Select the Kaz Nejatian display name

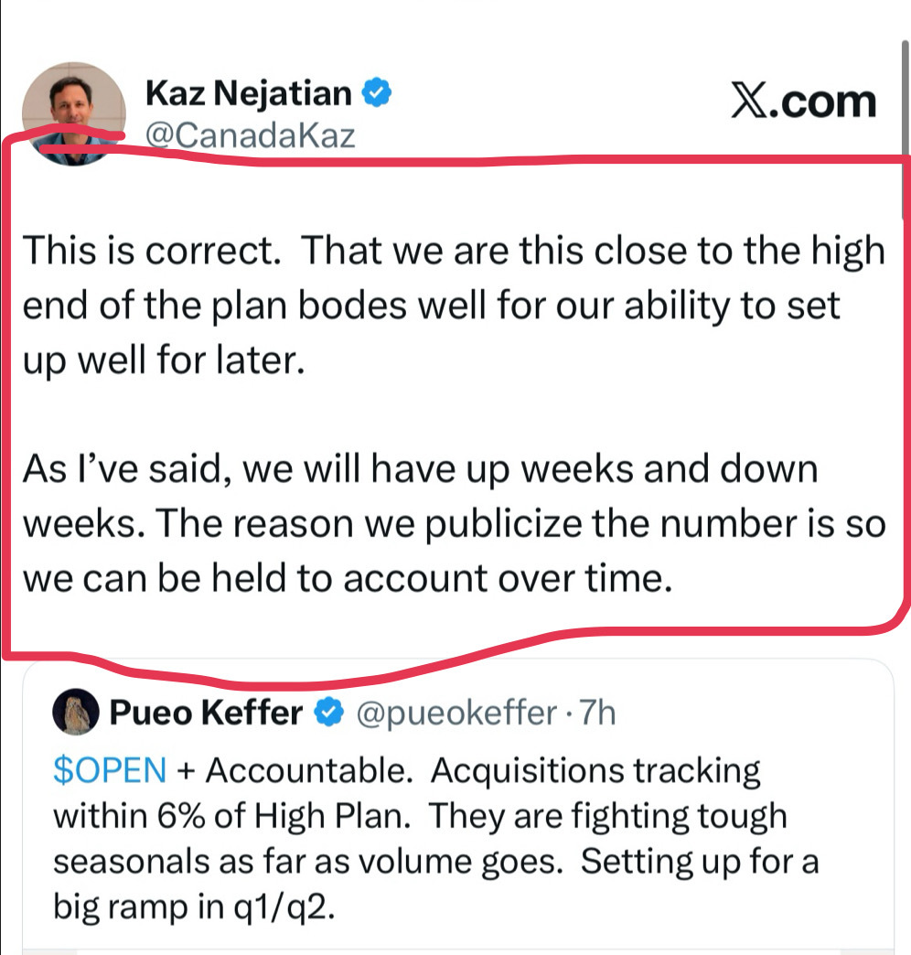point(249,93)
